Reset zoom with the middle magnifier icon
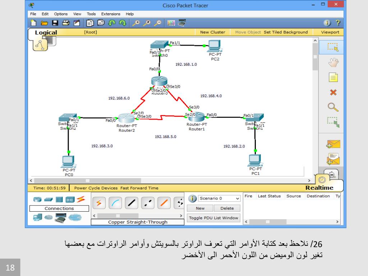Image resolution: width=368 pixels, height=276 pixels. [147, 23]
